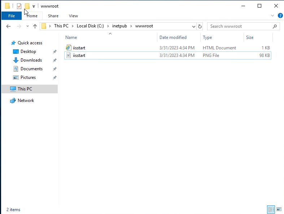Viewport: 284px width, 214px height.
Task: Click the Network globe icon
Action: [x=13, y=101]
